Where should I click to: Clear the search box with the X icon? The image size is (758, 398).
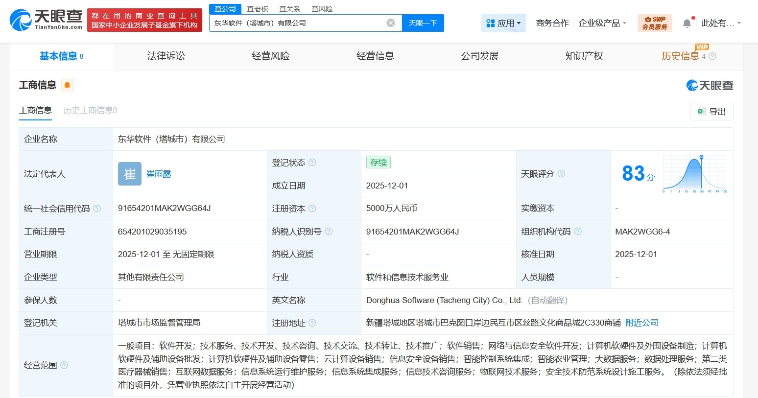pyautogui.click(x=390, y=23)
